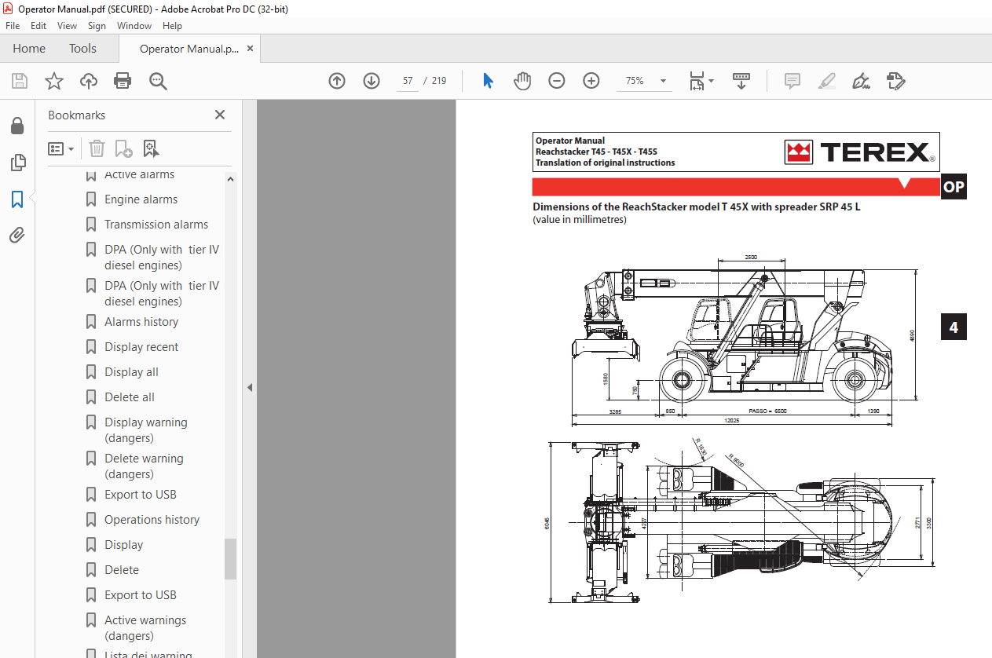Add a comment with speech bubble icon
Screen dimensions: 992x658
[793, 81]
